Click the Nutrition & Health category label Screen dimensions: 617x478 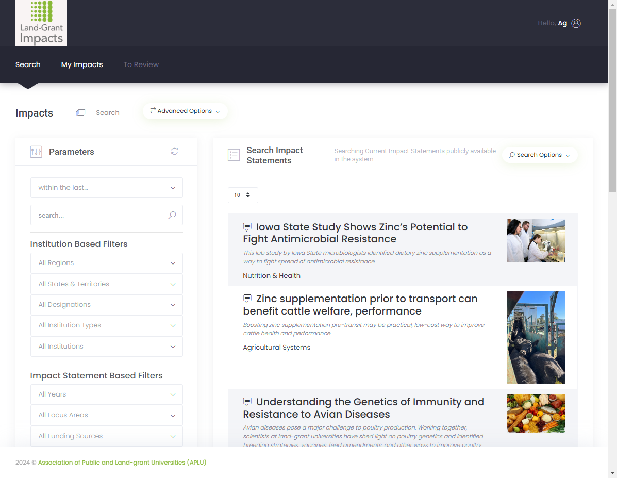pos(272,276)
